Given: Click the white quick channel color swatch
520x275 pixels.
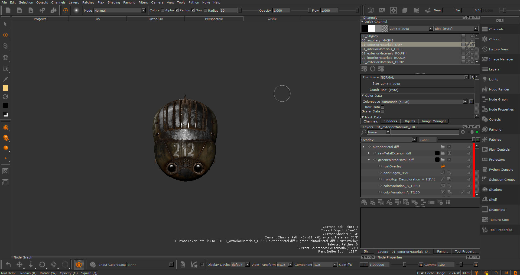Looking at the screenshot, I should 372,28.
